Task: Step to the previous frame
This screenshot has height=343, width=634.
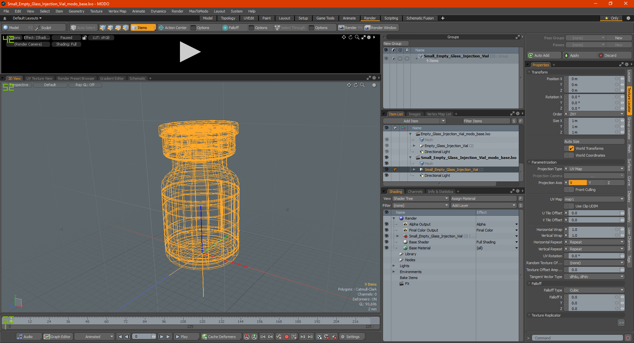Action: 127,337
